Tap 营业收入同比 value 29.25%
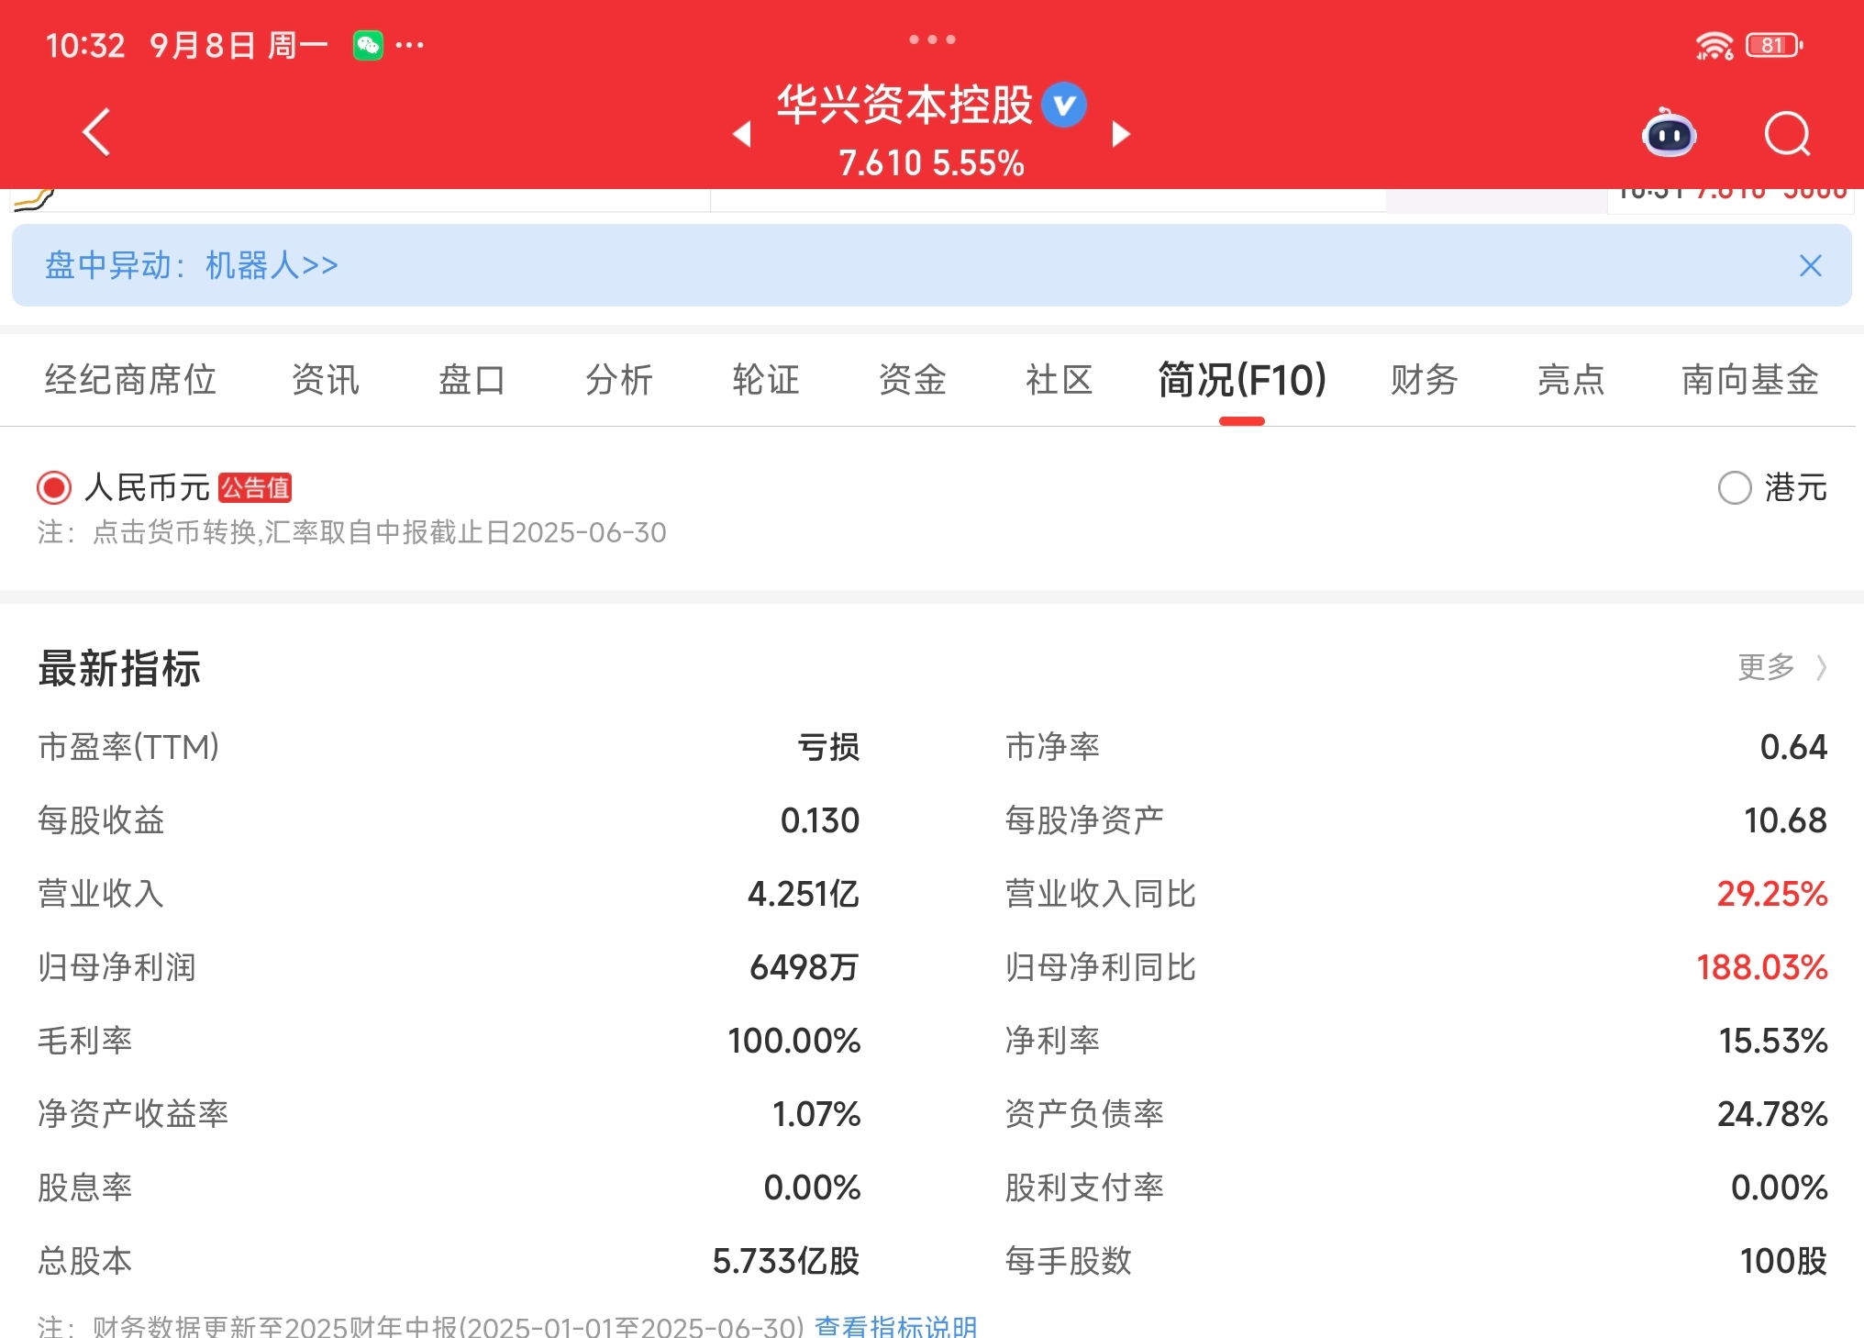Screen dimensions: 1864x1338 pyautogui.click(x=1772, y=894)
